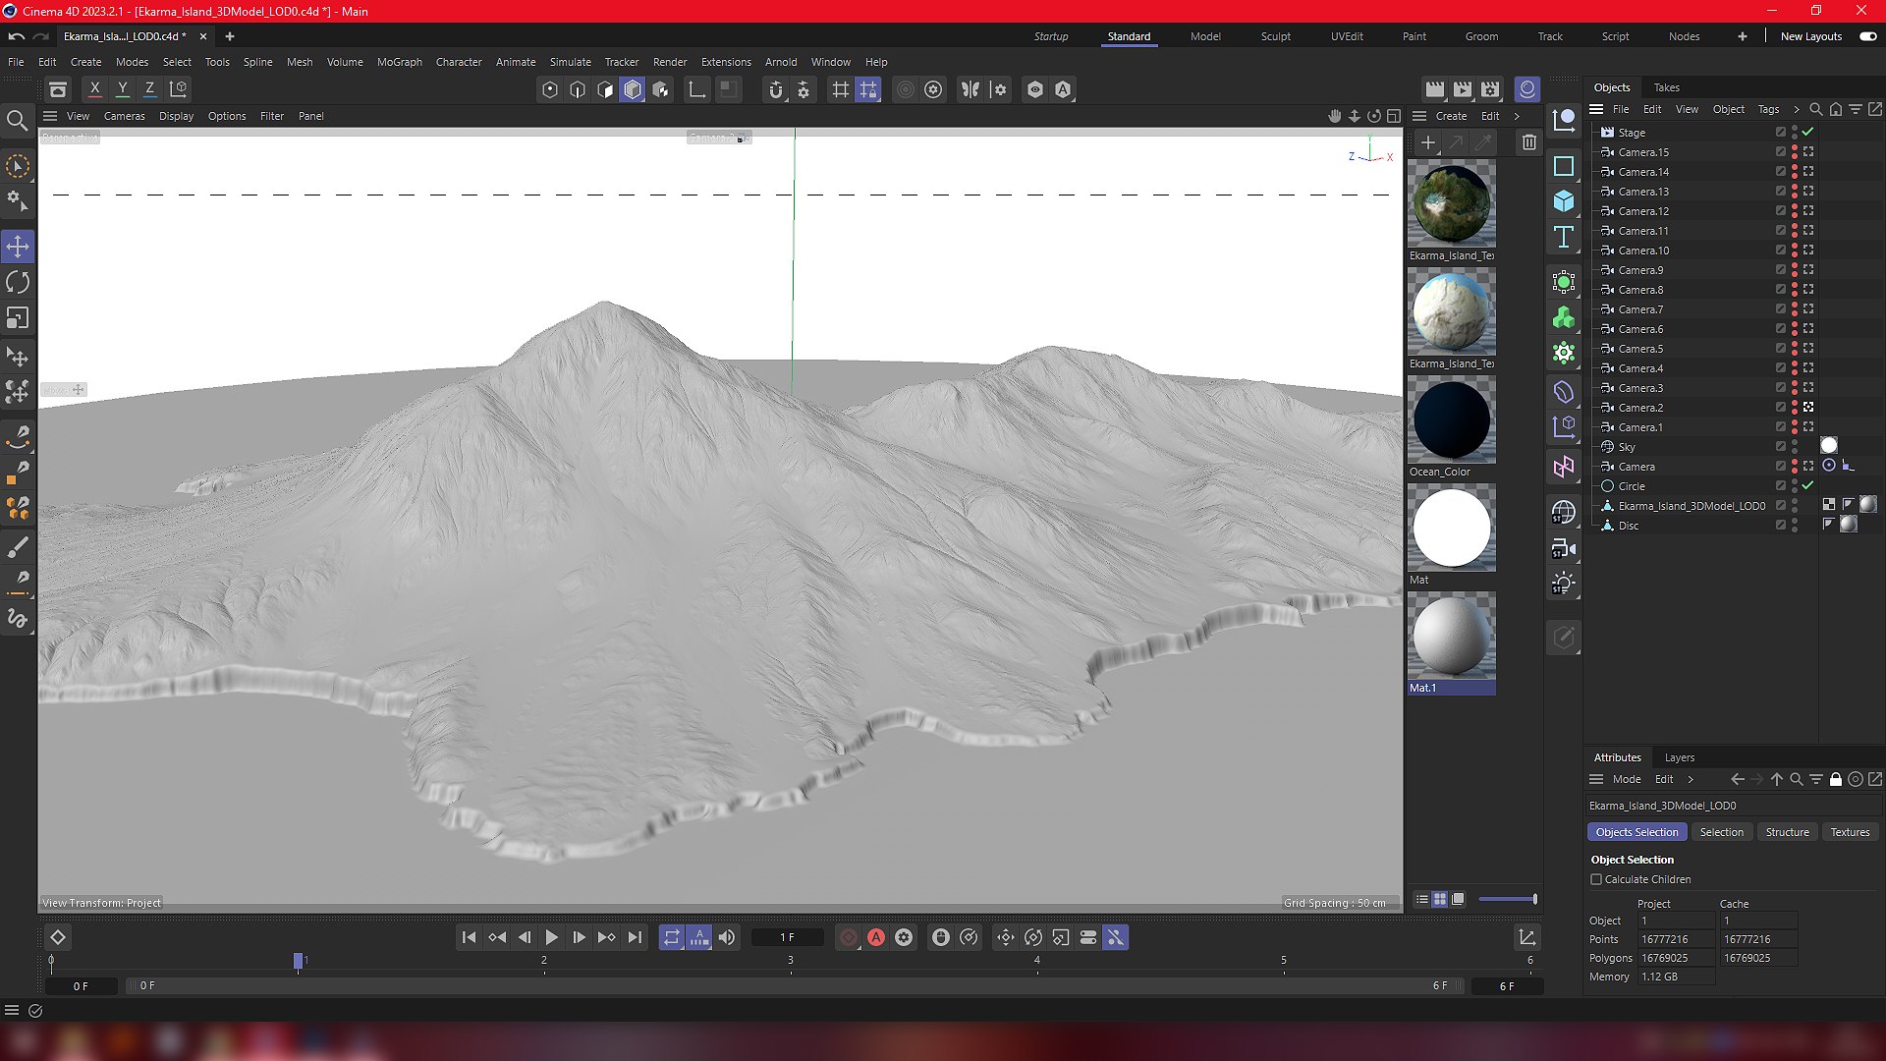Viewport: 1886px width, 1061px height.
Task: Switch to the Sculpt layout tab
Action: pyautogui.click(x=1276, y=36)
